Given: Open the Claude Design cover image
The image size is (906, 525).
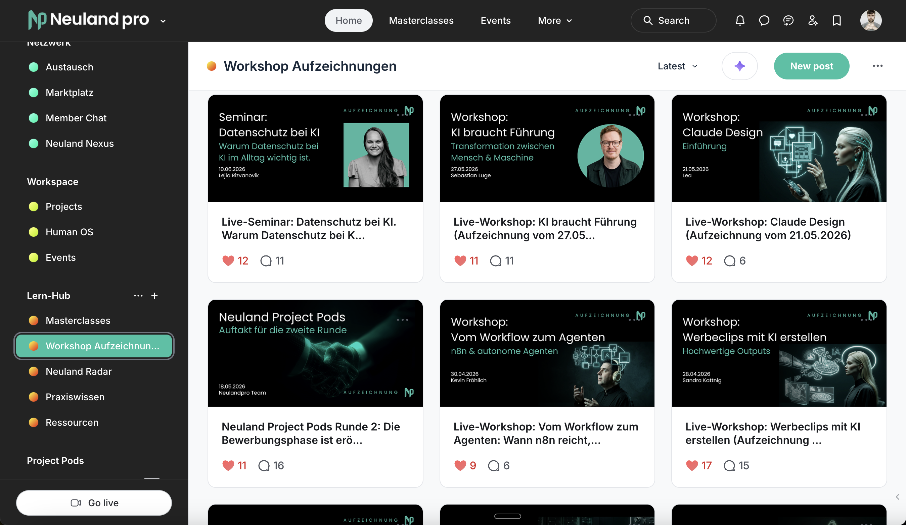Looking at the screenshot, I should (x=779, y=148).
